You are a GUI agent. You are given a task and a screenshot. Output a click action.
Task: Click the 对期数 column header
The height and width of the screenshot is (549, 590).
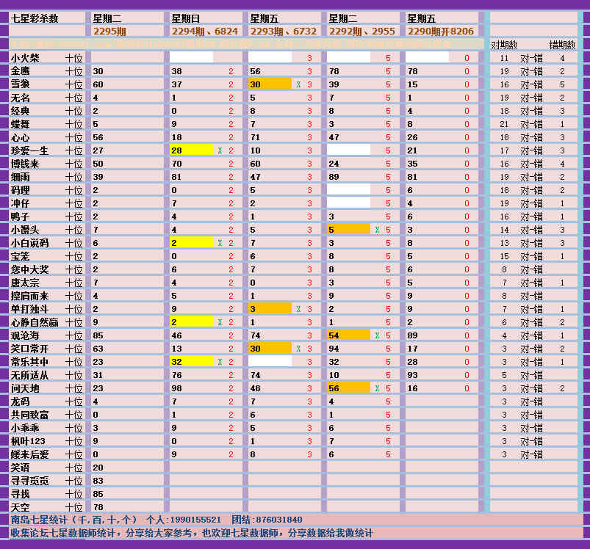(x=504, y=45)
